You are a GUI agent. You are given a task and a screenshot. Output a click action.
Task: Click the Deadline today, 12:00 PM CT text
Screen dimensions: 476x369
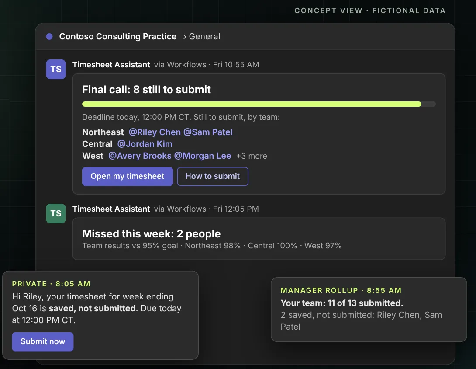[x=181, y=117]
